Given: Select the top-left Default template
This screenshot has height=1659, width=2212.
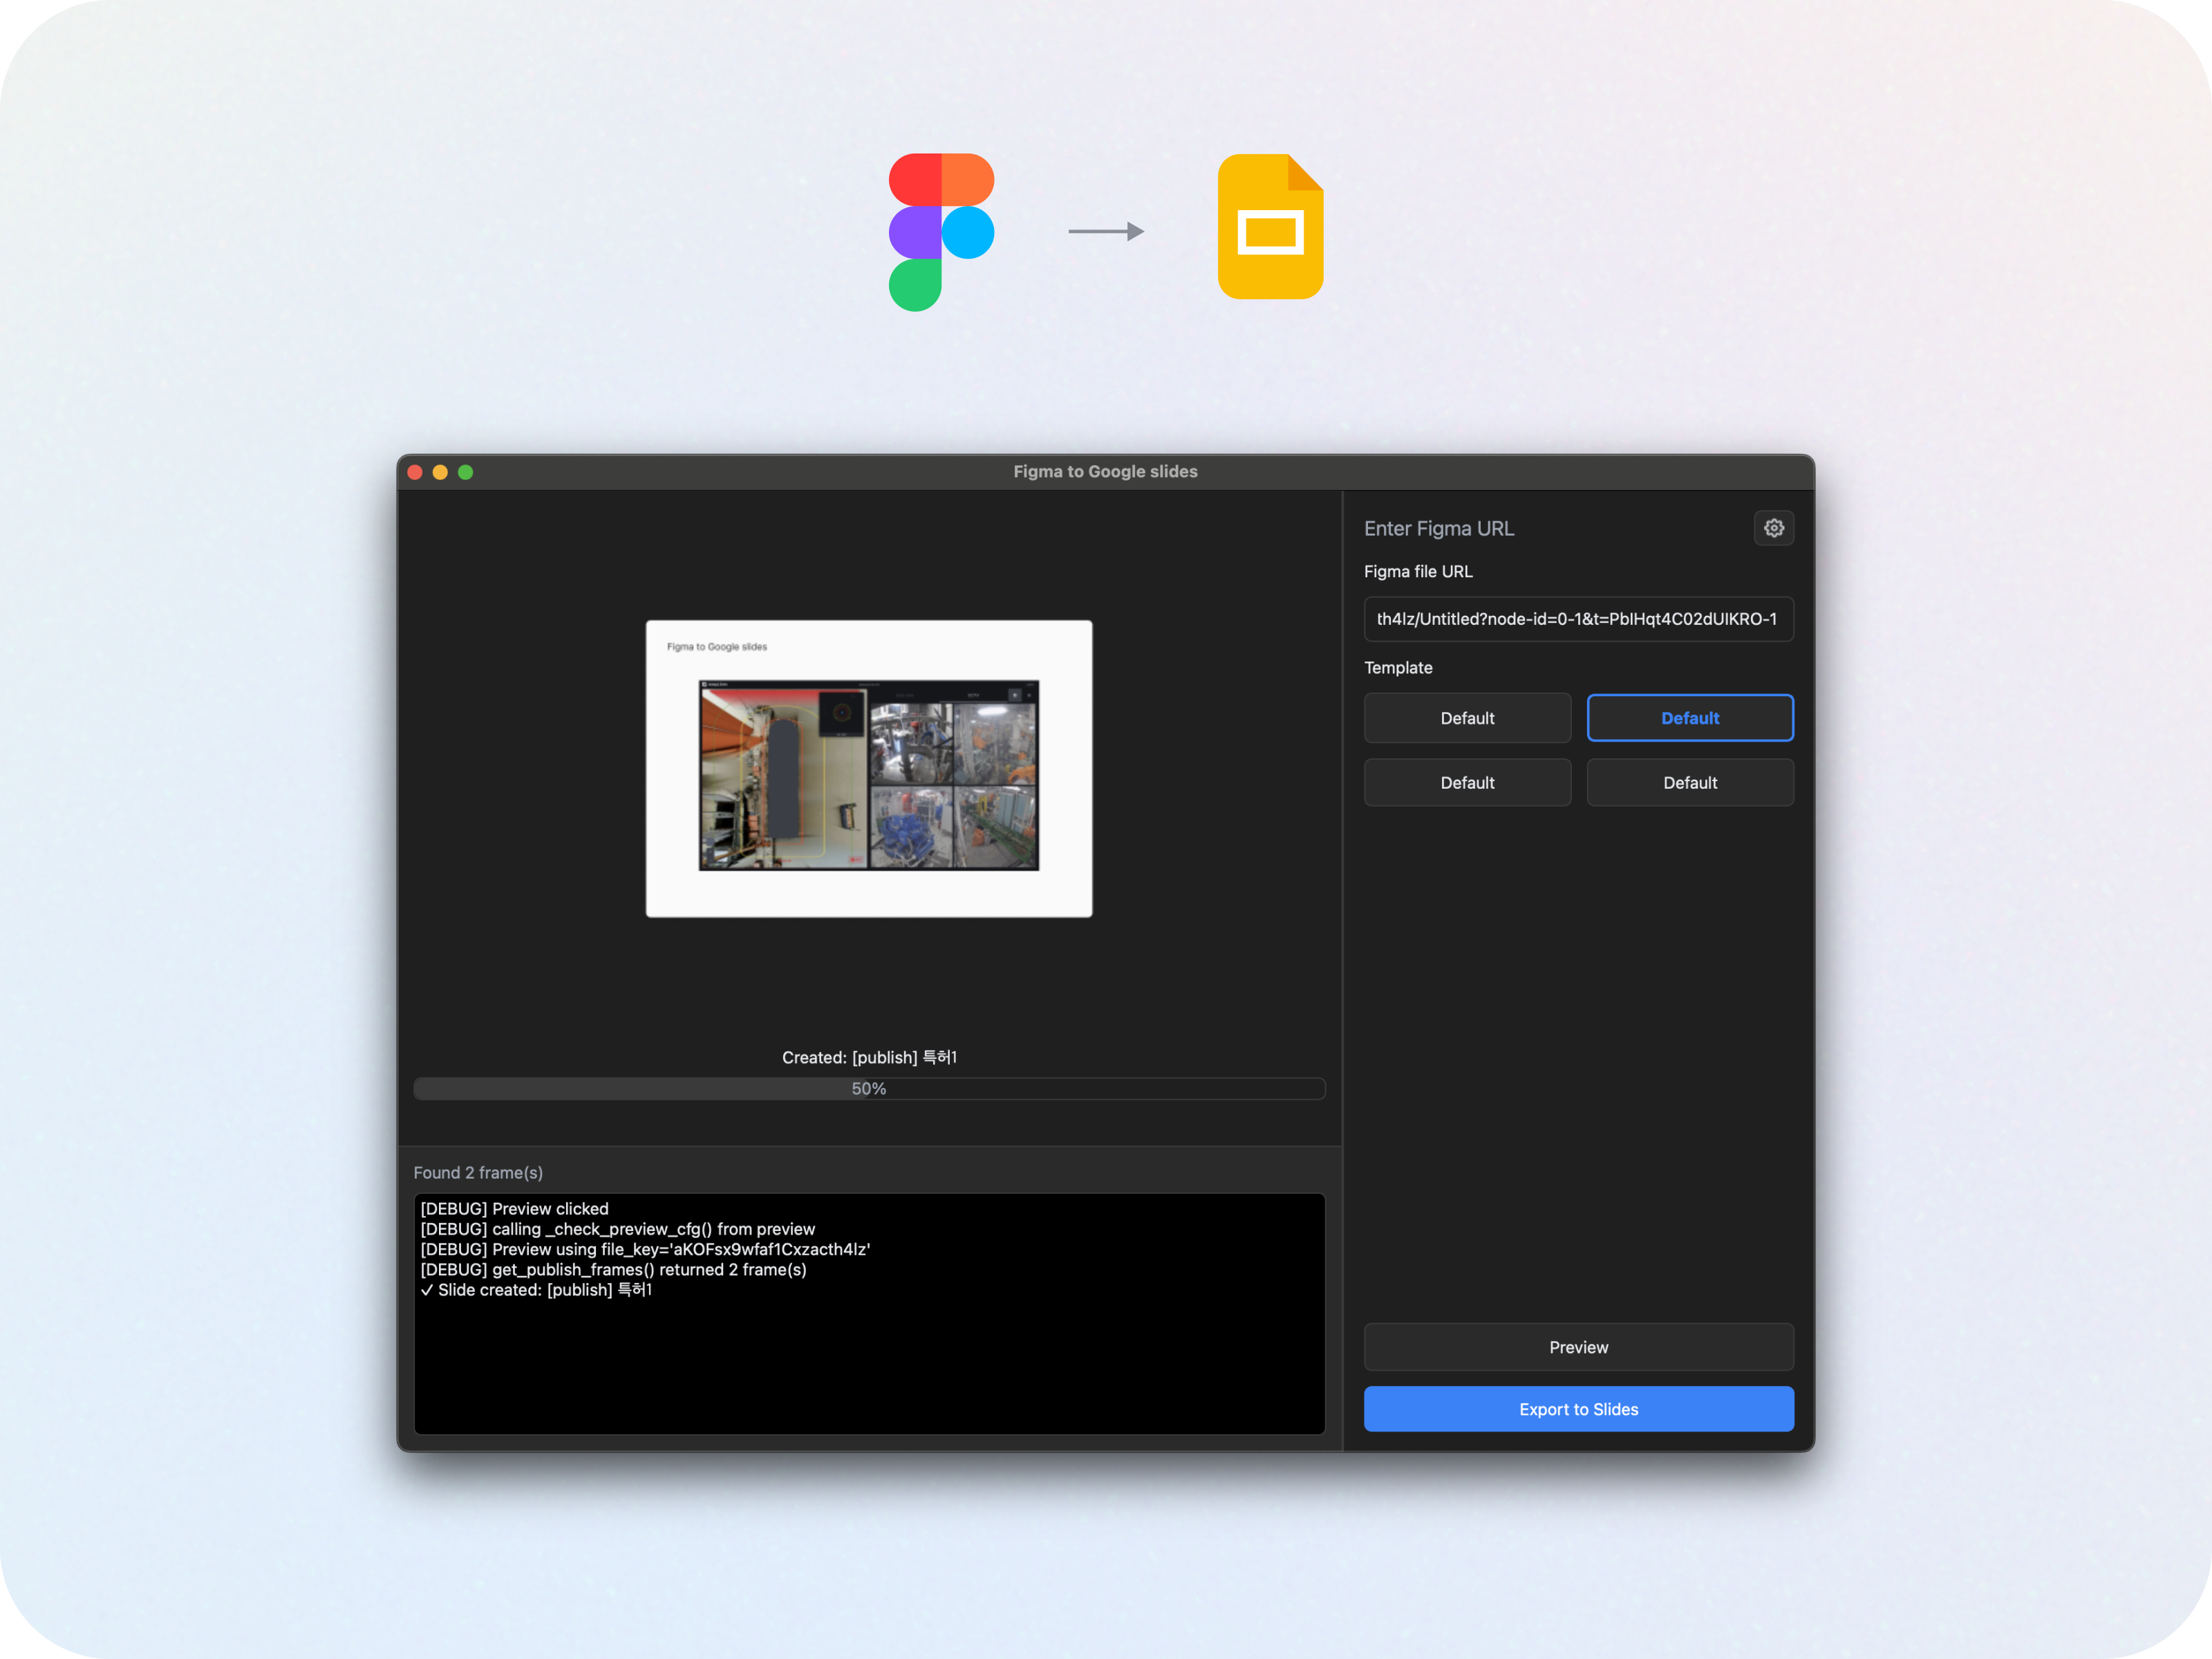Looking at the screenshot, I should tap(1467, 717).
